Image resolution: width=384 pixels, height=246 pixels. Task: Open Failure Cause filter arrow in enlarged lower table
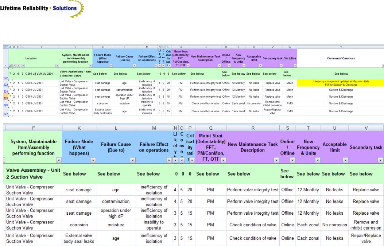[x=133, y=160]
